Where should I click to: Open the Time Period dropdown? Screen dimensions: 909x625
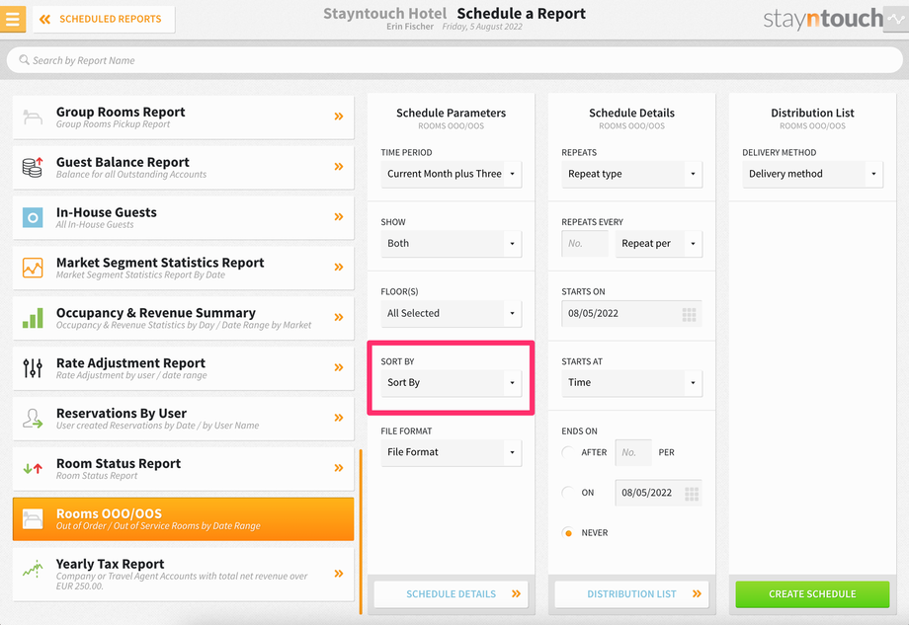pyautogui.click(x=451, y=174)
